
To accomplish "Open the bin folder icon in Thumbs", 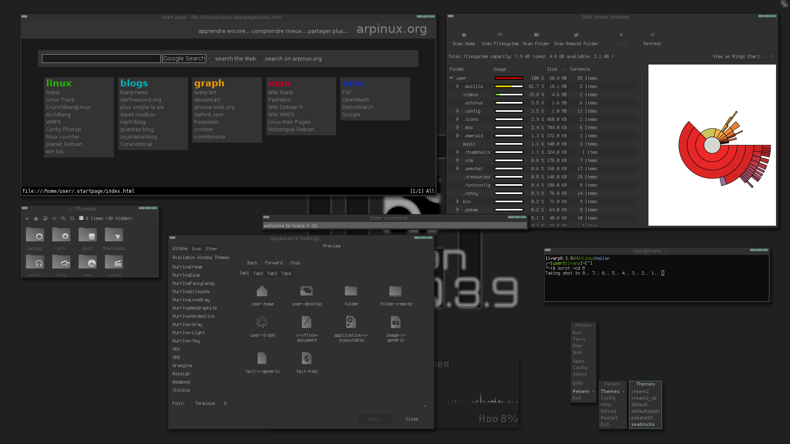I will [61, 235].
